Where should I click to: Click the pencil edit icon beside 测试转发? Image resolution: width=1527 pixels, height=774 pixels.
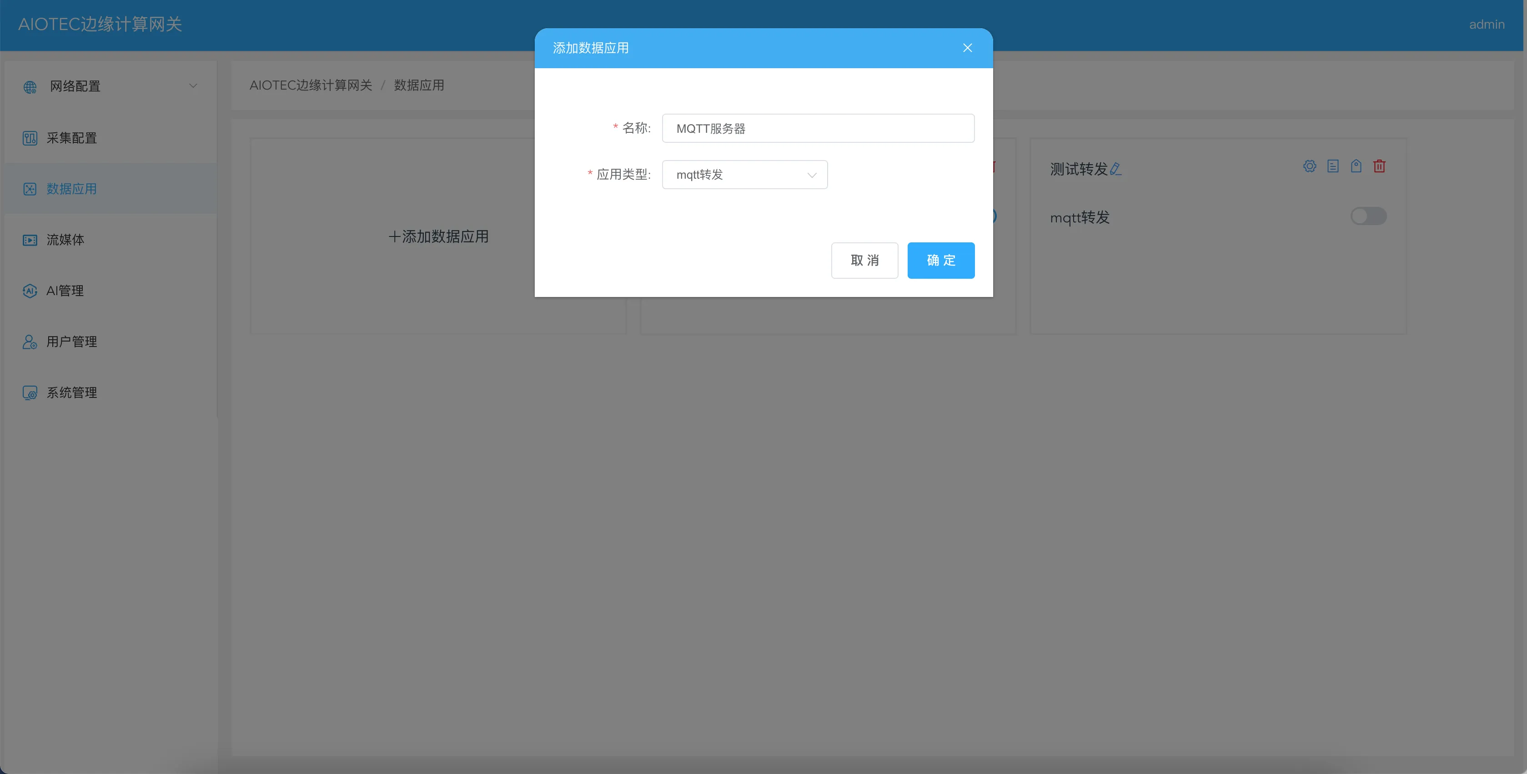tap(1115, 170)
